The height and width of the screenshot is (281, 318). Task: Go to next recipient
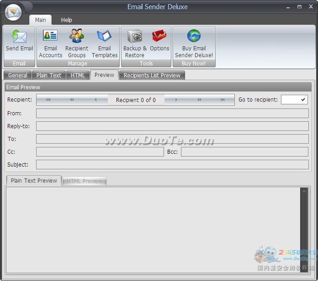coord(176,100)
